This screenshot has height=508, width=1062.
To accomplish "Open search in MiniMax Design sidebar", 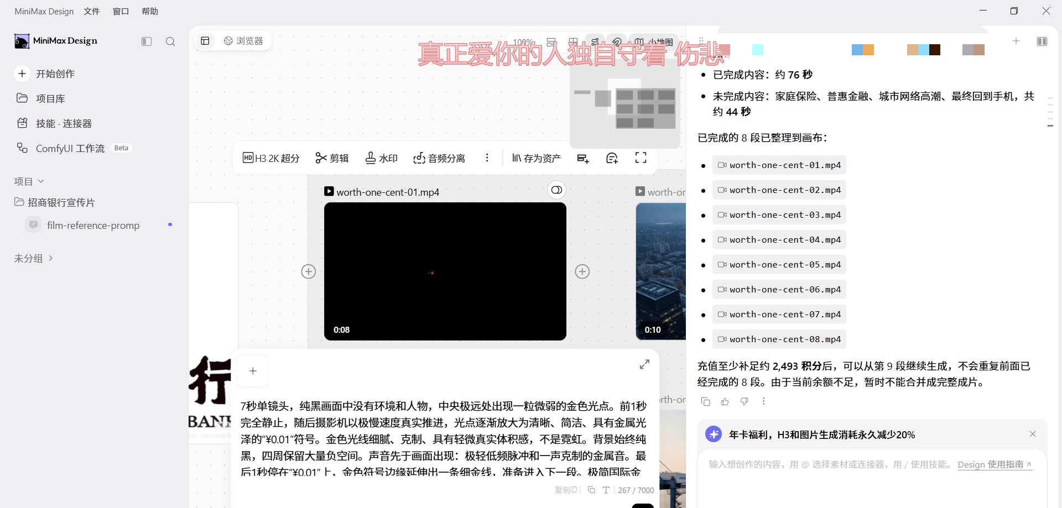I will click(170, 41).
